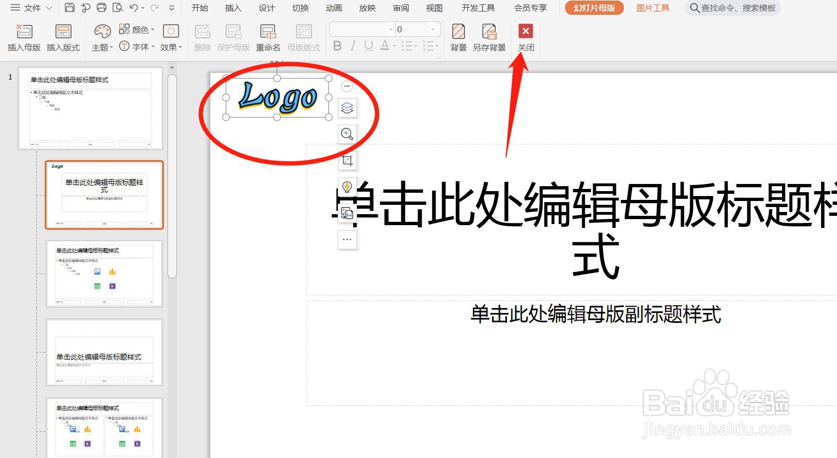Click the thumbnail panel scrollbar
Screen dimensions: 837x458
pyautogui.click(x=172, y=176)
